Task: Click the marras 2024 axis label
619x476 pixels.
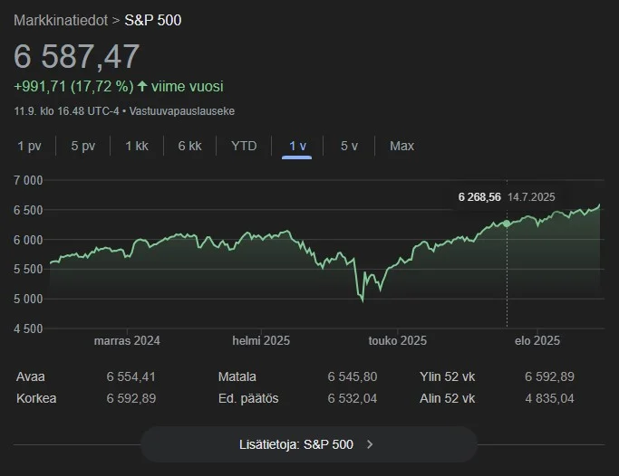Action: tap(127, 341)
